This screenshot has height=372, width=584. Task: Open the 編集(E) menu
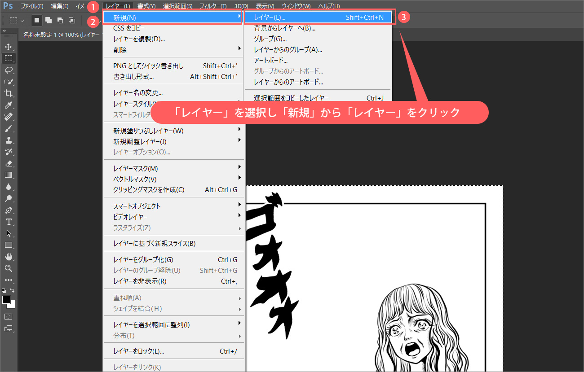point(60,6)
